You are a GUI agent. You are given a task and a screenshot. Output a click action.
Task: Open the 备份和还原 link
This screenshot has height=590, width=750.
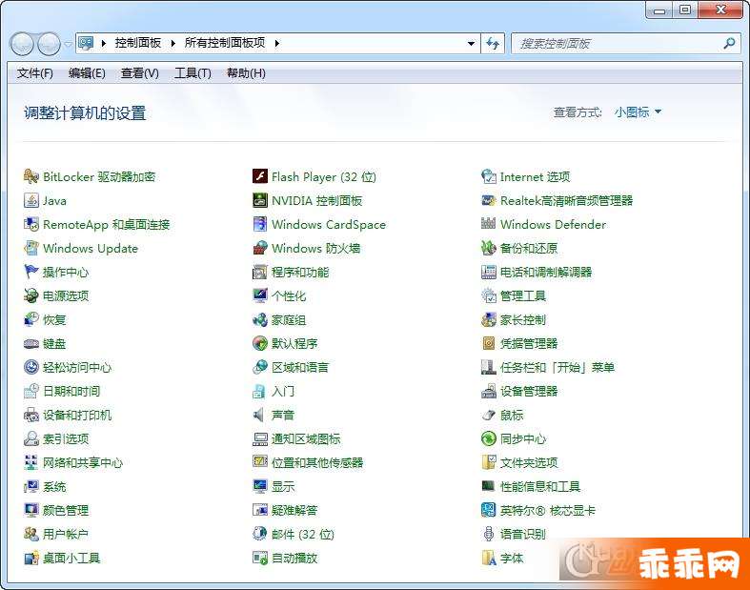coord(529,249)
